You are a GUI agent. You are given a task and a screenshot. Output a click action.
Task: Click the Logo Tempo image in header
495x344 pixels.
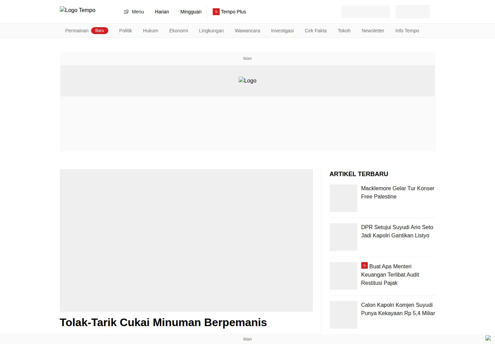[x=78, y=10]
